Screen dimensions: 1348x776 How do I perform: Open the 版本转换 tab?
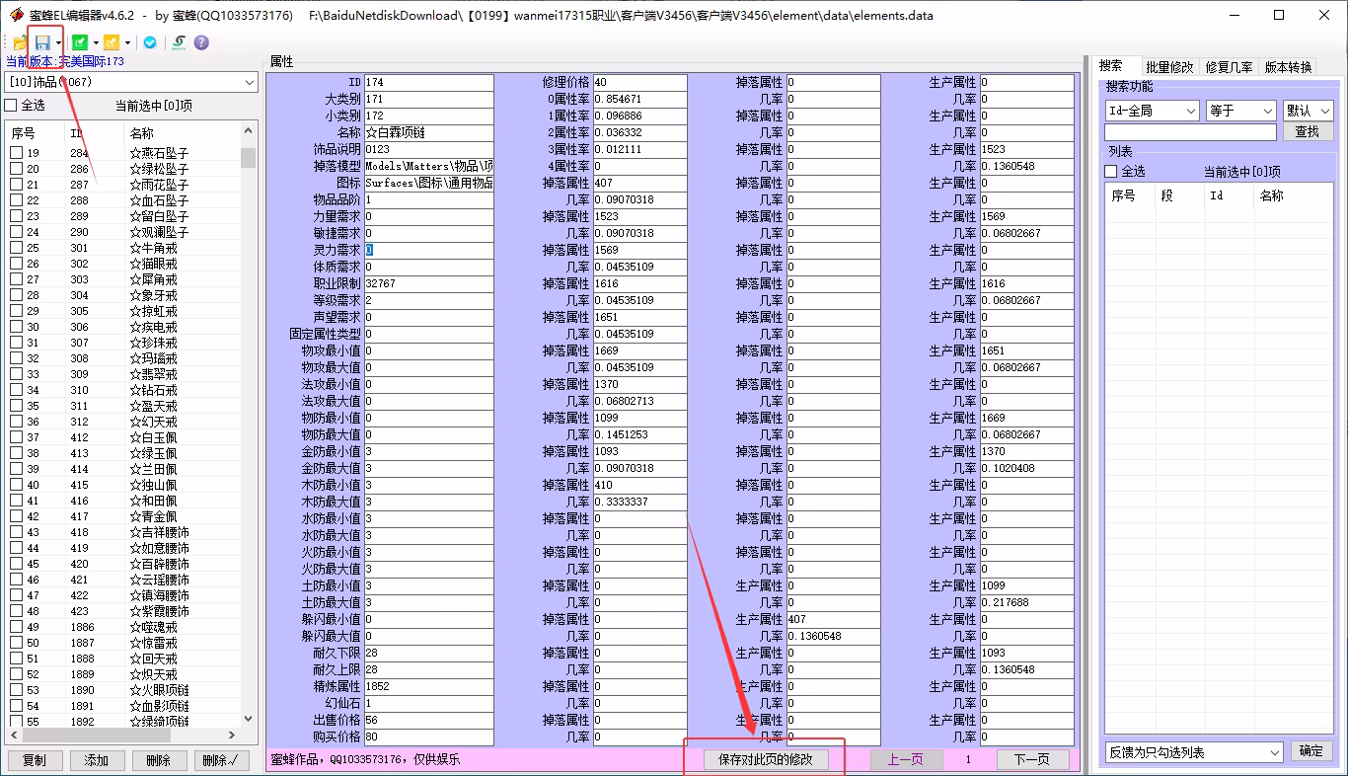[1288, 67]
